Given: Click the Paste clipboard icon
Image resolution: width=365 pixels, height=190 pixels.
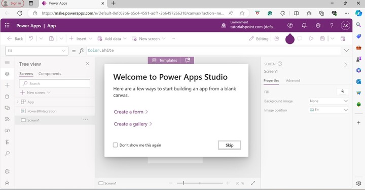Looking at the screenshot, I should pos(51,38).
